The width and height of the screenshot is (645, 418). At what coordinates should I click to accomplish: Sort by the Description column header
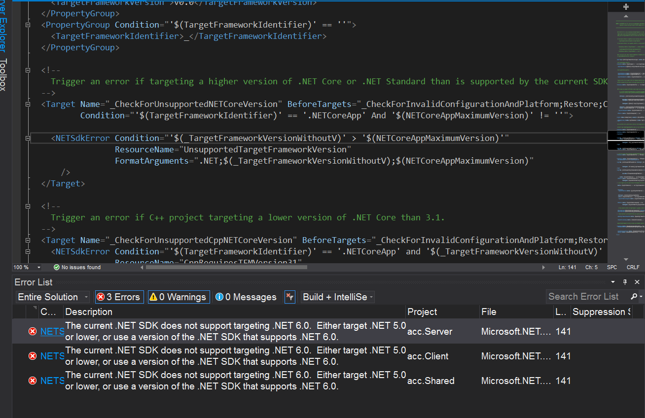coord(234,312)
